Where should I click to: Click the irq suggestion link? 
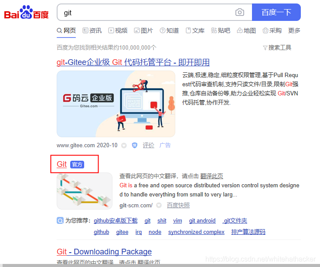(139, 232)
